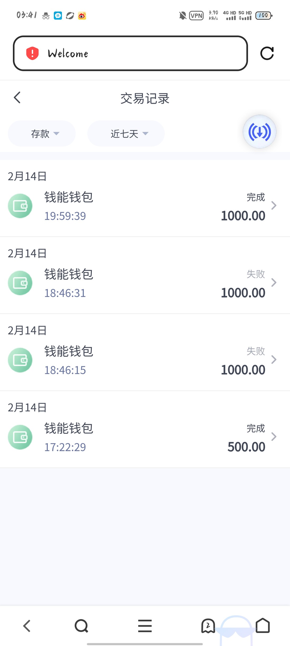
Task: Go back from transaction records page
Action: pos(17,98)
